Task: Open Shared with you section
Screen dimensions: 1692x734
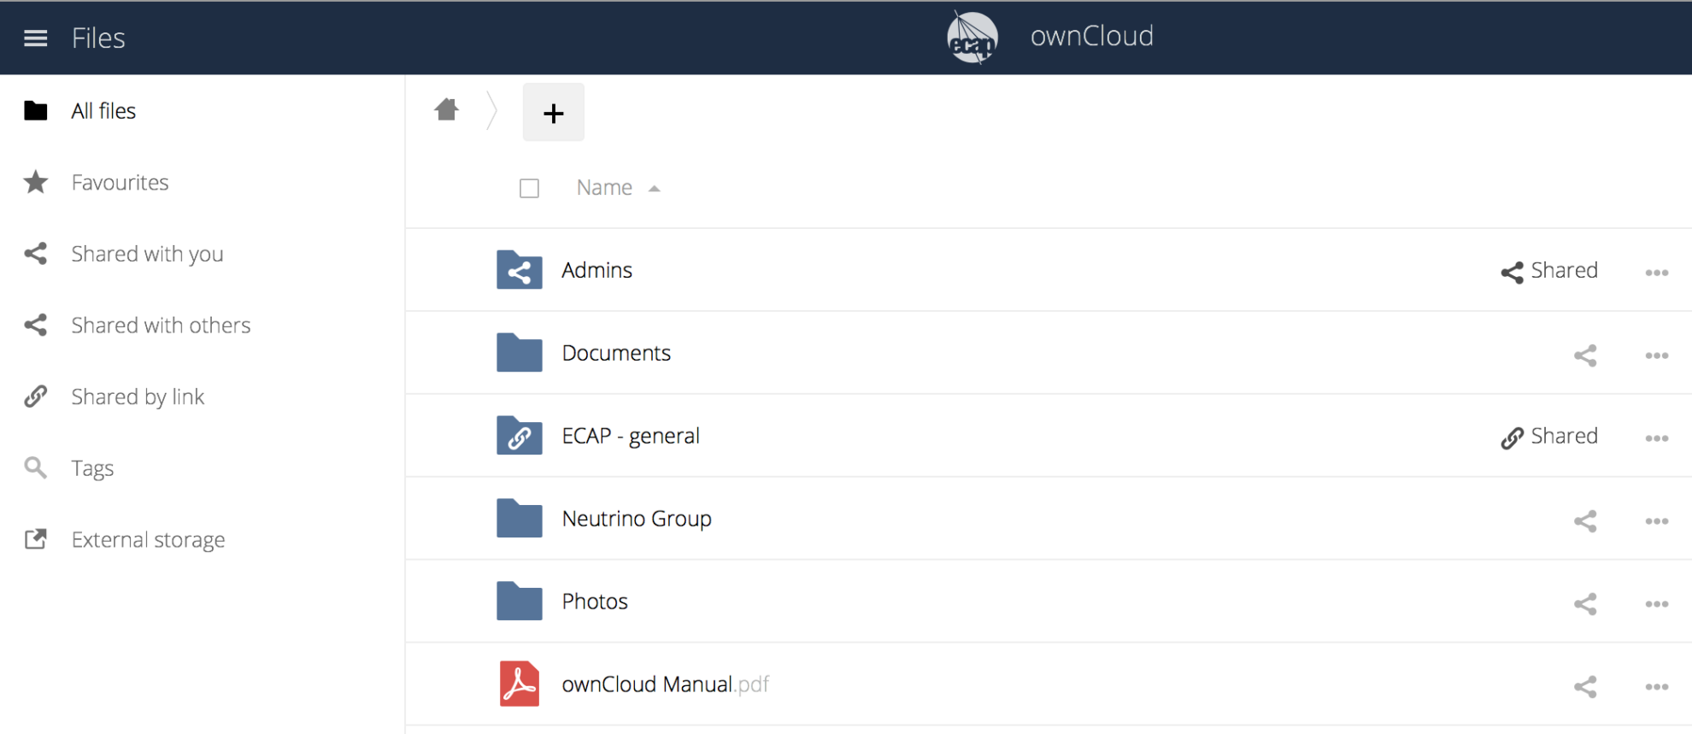Action: click(x=147, y=254)
